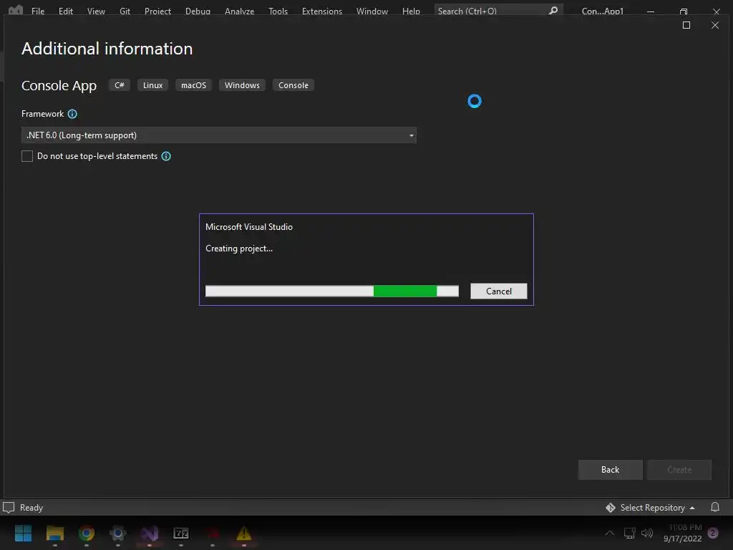The image size is (733, 550).
Task: Open the File menu
Action: [38, 11]
